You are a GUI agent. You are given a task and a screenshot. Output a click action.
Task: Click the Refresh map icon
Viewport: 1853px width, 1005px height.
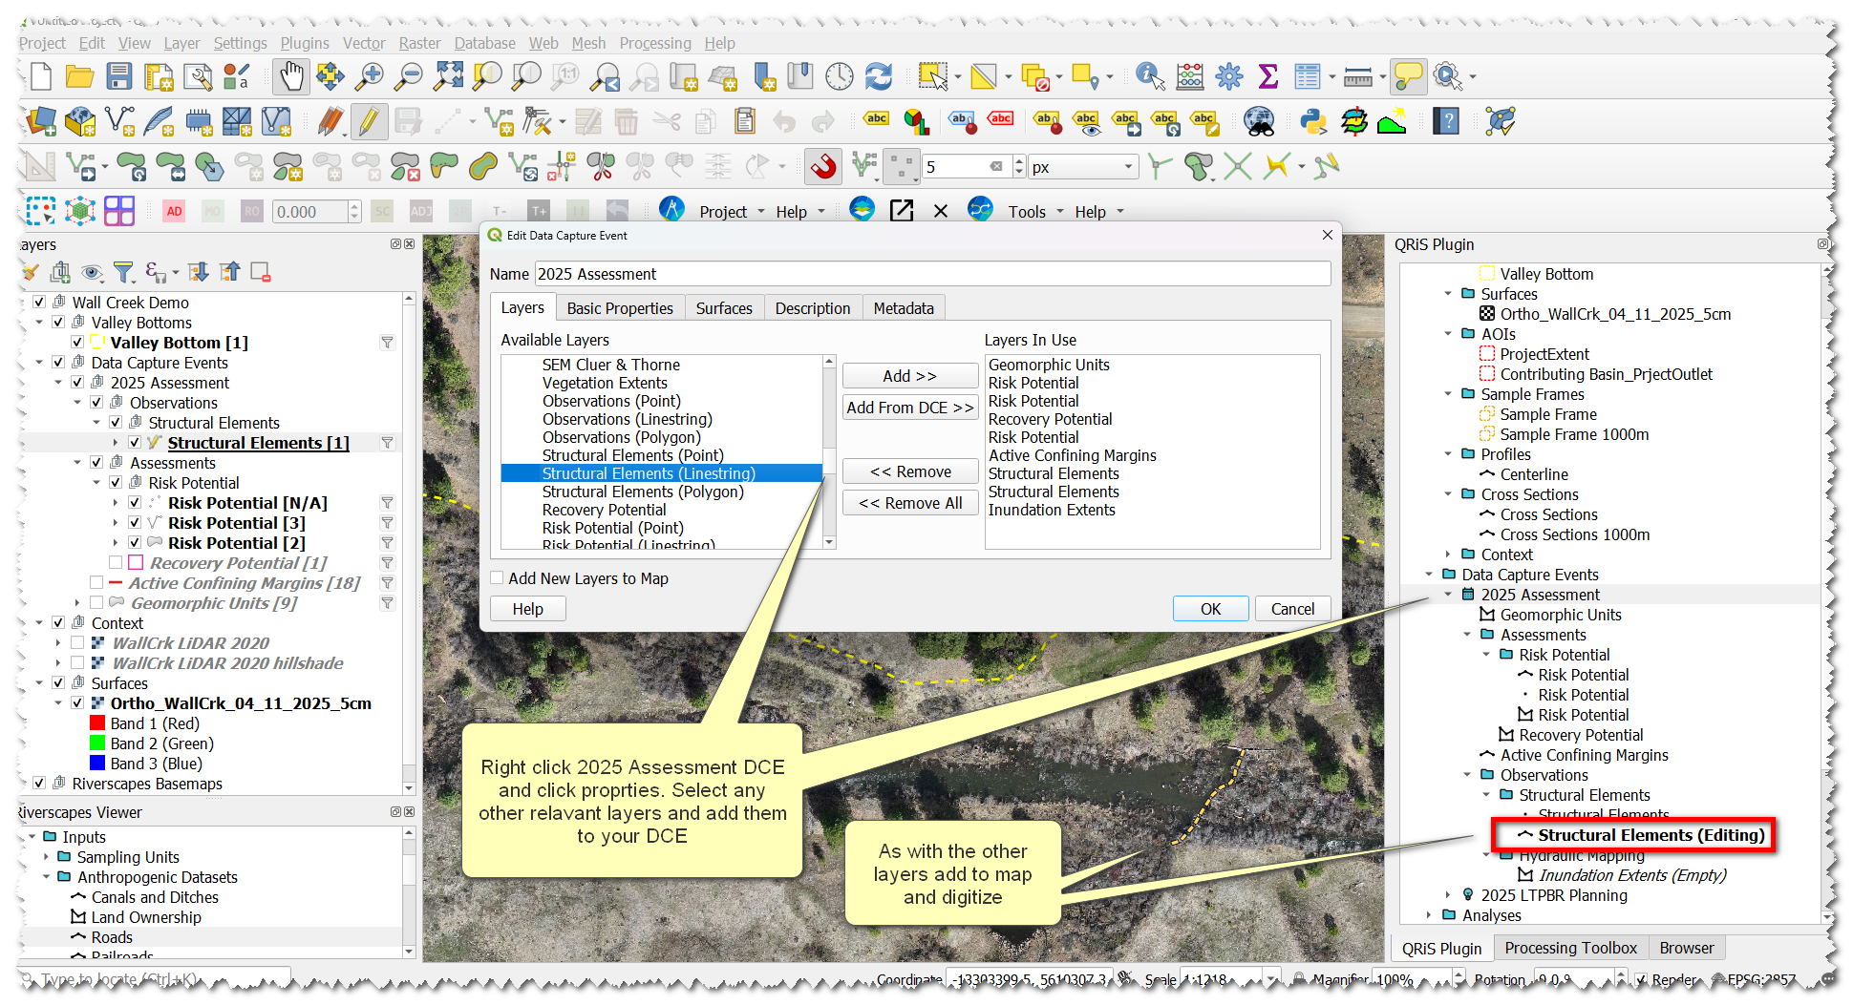coord(878,76)
